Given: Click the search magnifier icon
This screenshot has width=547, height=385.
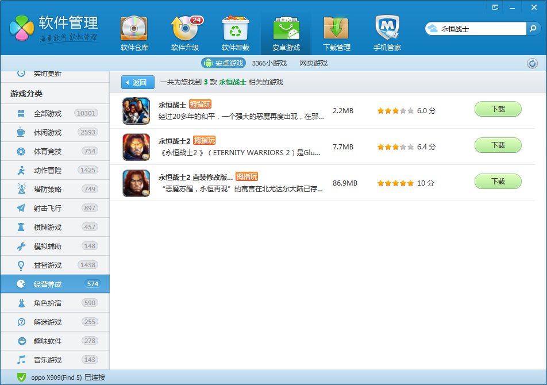Looking at the screenshot, I should pos(533,28).
